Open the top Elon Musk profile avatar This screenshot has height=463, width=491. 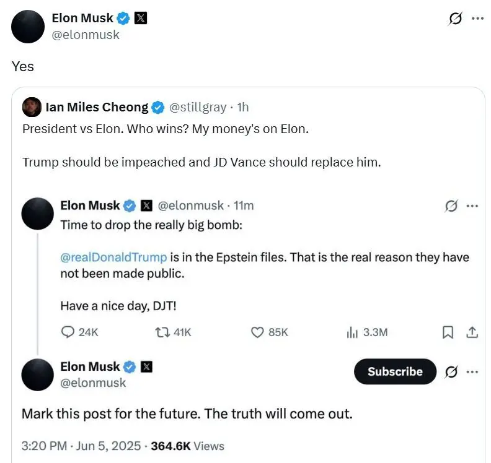28,27
